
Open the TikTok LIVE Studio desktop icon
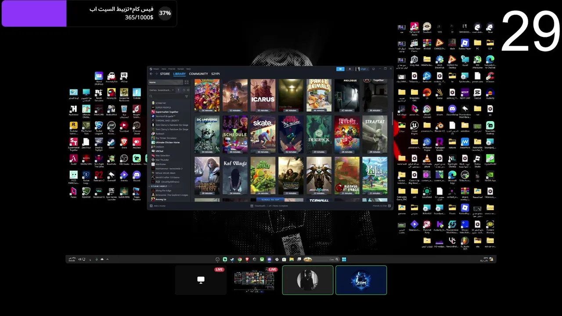pos(414,29)
